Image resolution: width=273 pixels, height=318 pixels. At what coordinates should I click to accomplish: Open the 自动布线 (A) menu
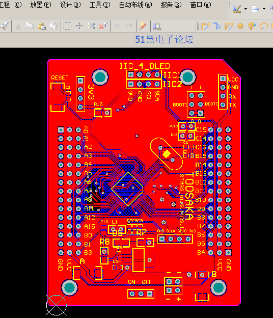click(135, 5)
